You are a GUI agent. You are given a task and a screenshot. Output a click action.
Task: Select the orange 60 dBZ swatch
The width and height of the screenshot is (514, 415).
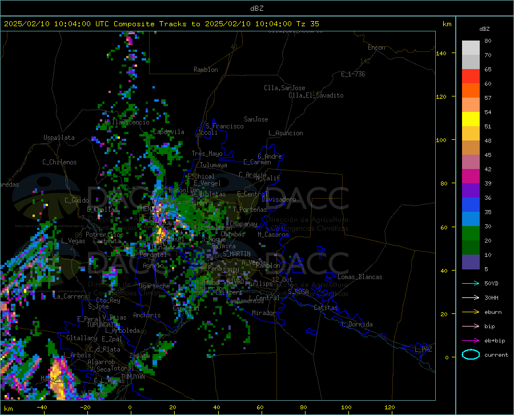(471, 90)
